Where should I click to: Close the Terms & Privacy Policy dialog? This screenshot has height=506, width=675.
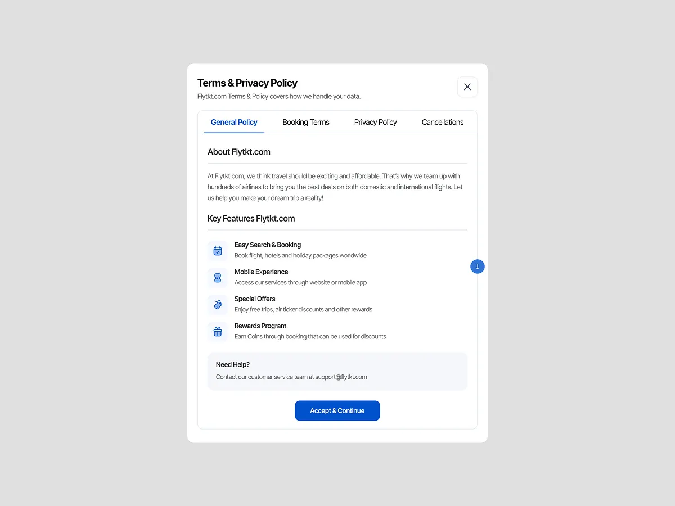pos(467,87)
